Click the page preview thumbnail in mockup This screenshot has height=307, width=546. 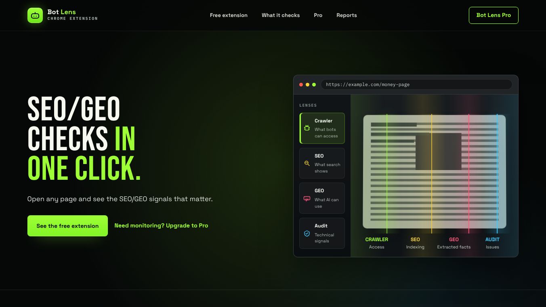(x=435, y=172)
